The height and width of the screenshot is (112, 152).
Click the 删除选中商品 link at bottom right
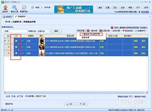(140, 97)
